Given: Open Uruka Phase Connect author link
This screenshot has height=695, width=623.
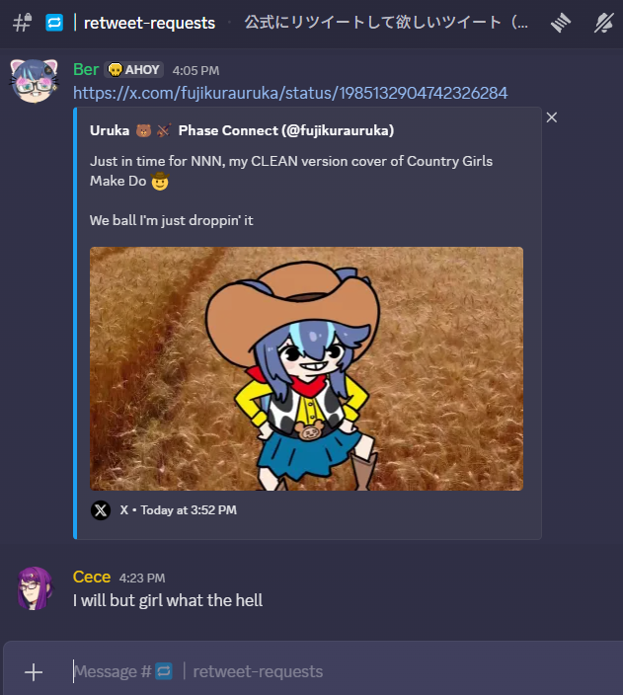Looking at the screenshot, I should click(x=242, y=130).
